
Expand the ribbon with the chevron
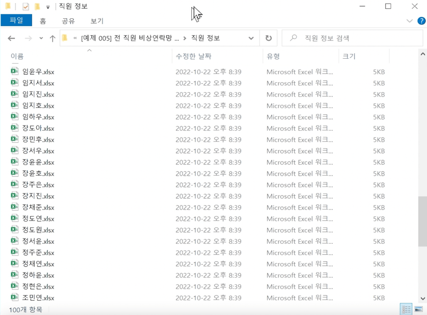tap(409, 21)
